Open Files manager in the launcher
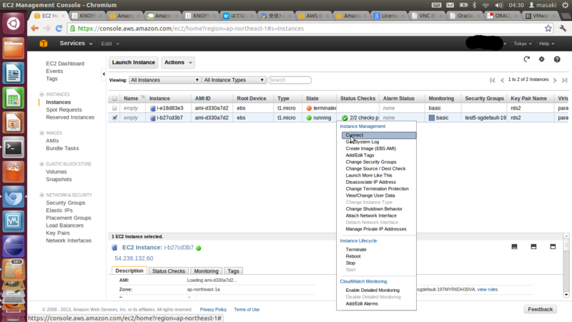Image resolution: width=572 pixels, height=322 pixels. coord(14,48)
